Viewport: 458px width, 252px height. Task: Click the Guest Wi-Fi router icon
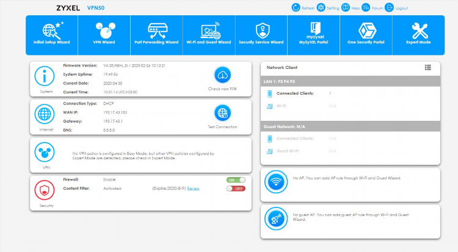pos(269,151)
